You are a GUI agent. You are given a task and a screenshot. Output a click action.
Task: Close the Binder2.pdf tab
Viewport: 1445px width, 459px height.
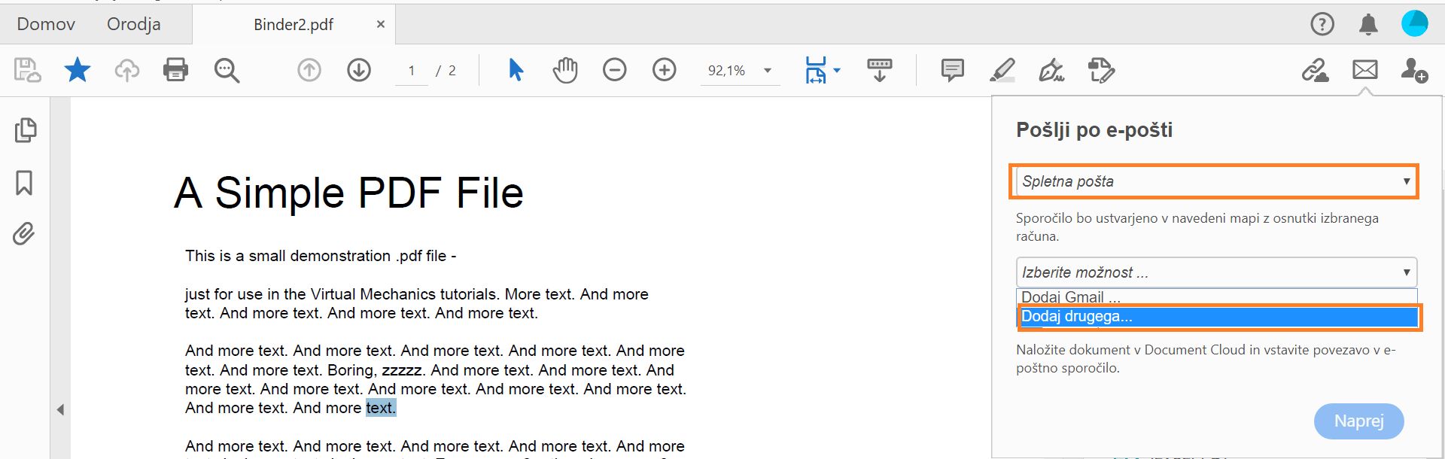(381, 24)
